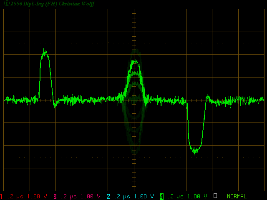
Task: Click channel 1 red 1.00 V scale
Action: 37,196
